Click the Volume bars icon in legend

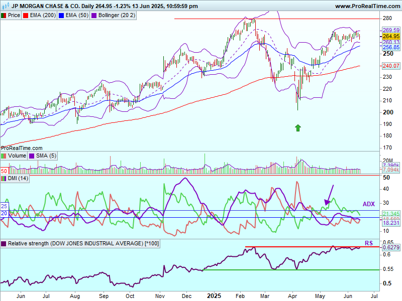(4, 156)
